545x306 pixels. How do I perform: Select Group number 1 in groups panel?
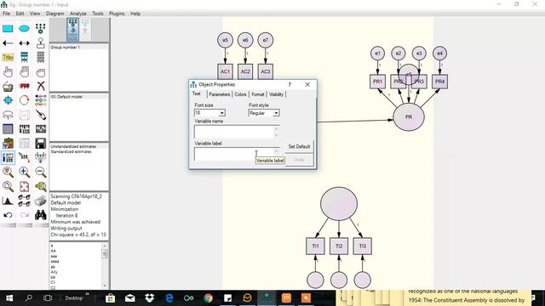point(65,48)
